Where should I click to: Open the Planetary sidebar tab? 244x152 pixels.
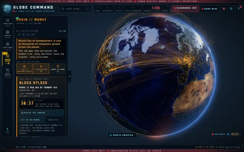[7, 34]
